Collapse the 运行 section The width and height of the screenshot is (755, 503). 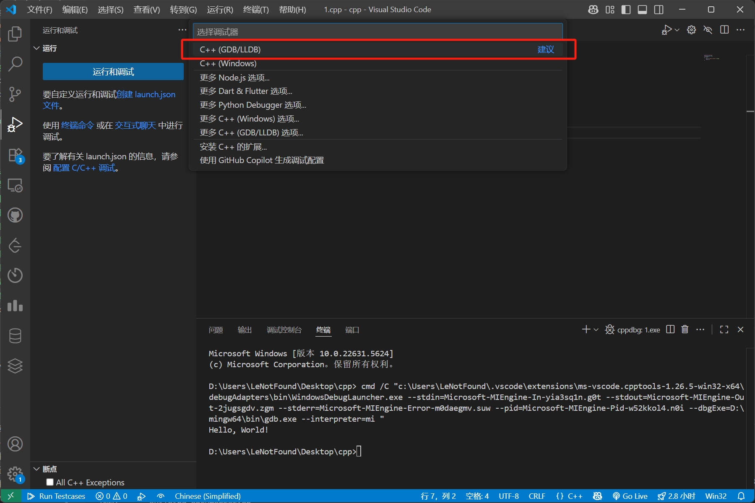pos(36,48)
